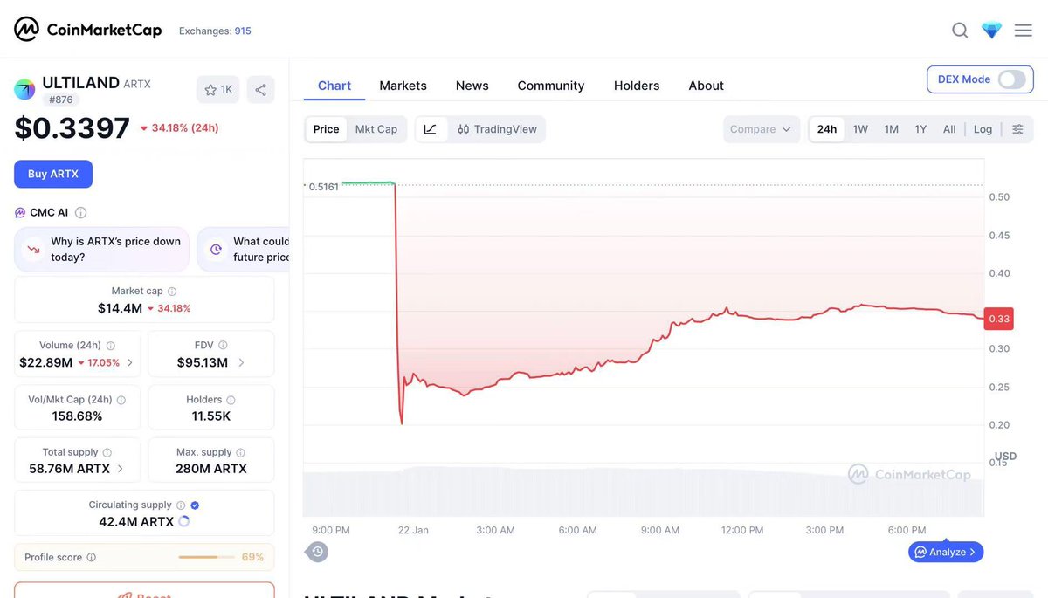
Task: Ask why ARTX's price is down today
Action: pyautogui.click(x=101, y=250)
